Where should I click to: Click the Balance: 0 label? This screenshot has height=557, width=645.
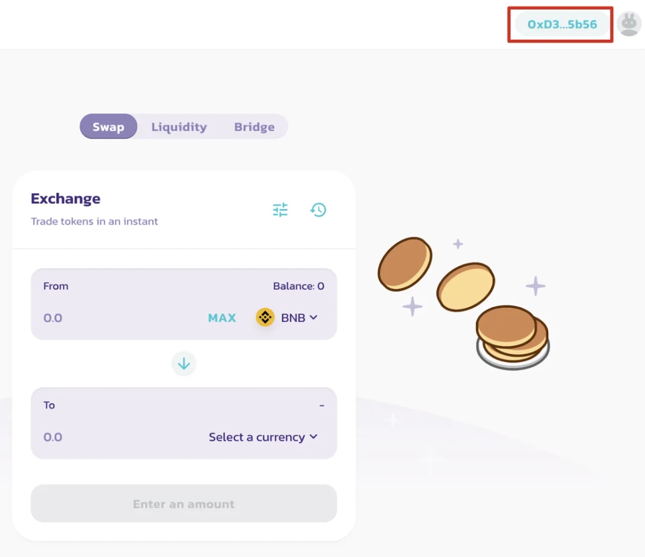click(x=299, y=286)
